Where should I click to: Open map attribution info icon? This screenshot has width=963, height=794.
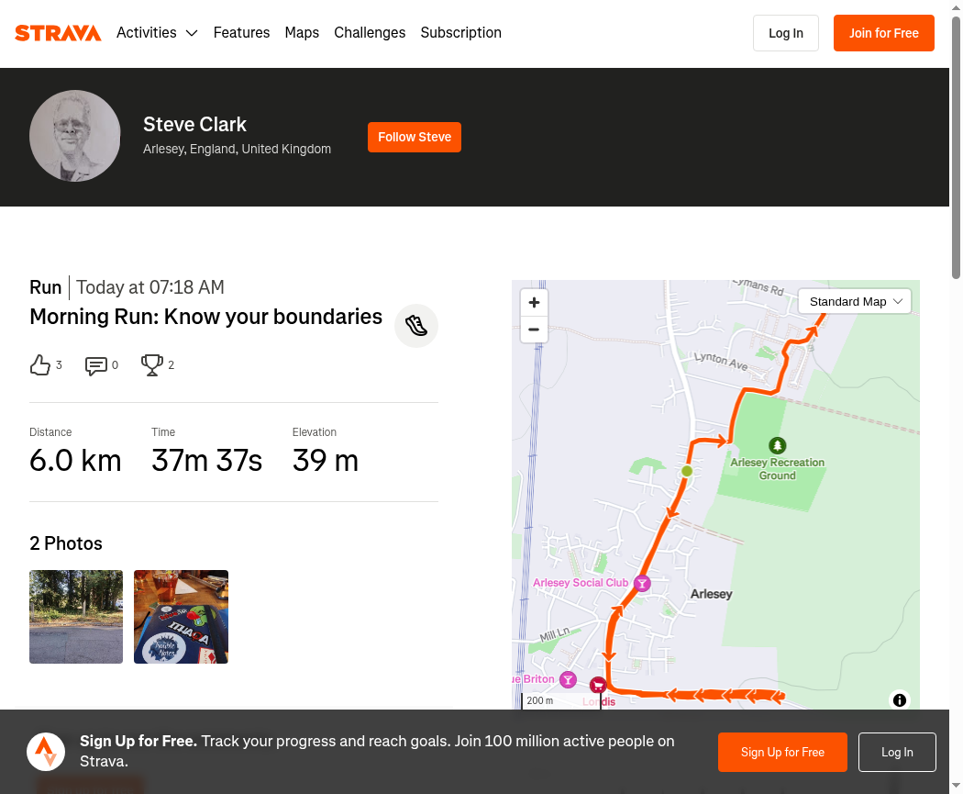(x=899, y=700)
